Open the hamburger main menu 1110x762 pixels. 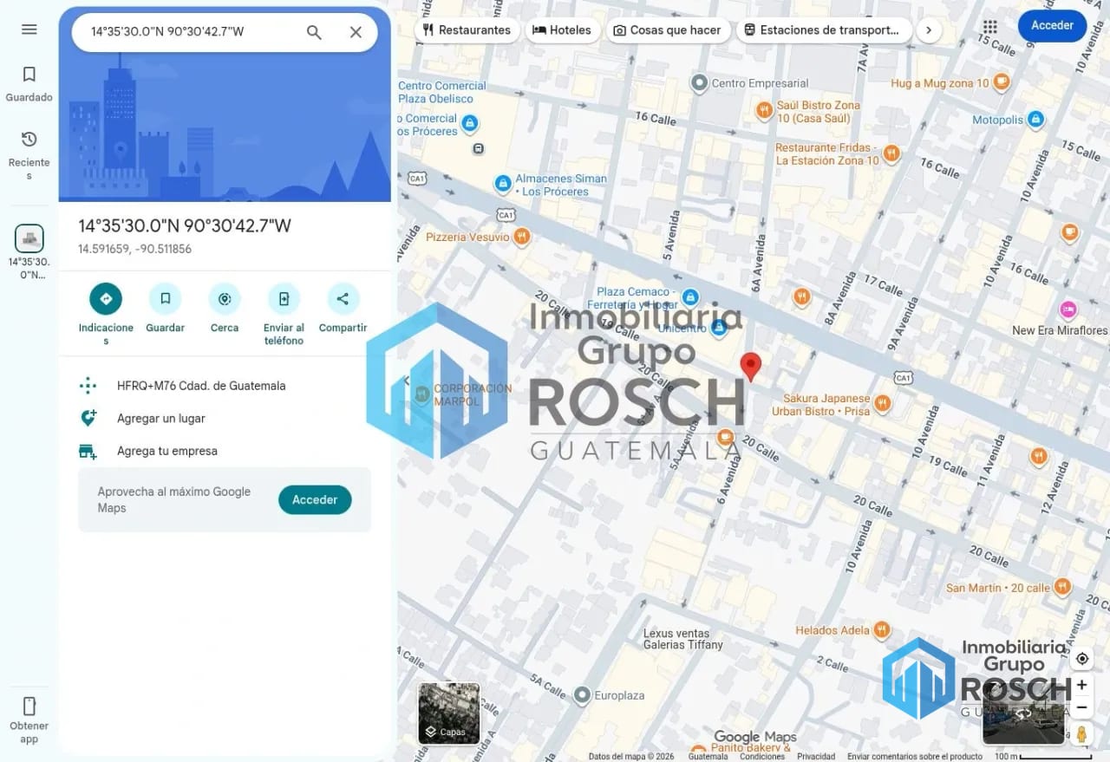tap(29, 29)
